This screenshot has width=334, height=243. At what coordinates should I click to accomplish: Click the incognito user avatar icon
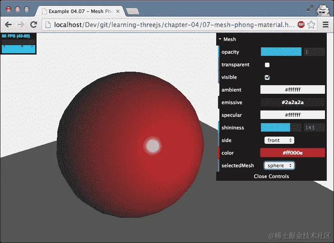[x=322, y=10]
